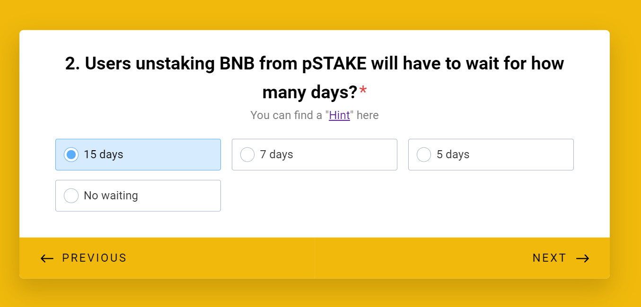Open the Hint link
641x307 pixels.
tap(339, 115)
